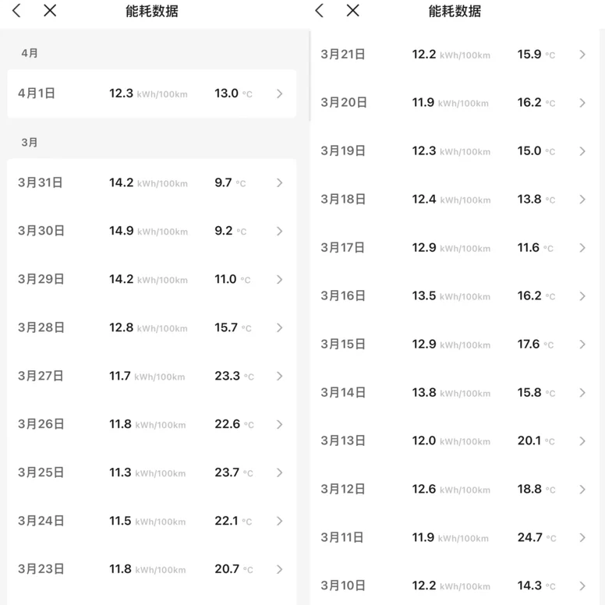
Task: Open the 3月28日 record with 12.8 kWh/100km
Action: (x=151, y=327)
